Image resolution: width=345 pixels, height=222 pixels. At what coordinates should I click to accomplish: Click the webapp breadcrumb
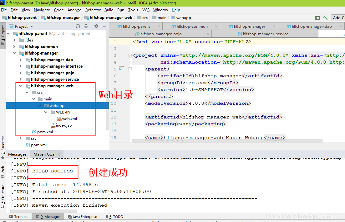[181, 18]
